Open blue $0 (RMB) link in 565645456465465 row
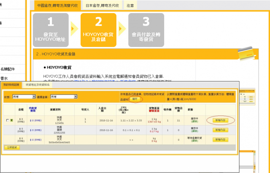The height and width of the screenshot is (173, 270). point(35,140)
